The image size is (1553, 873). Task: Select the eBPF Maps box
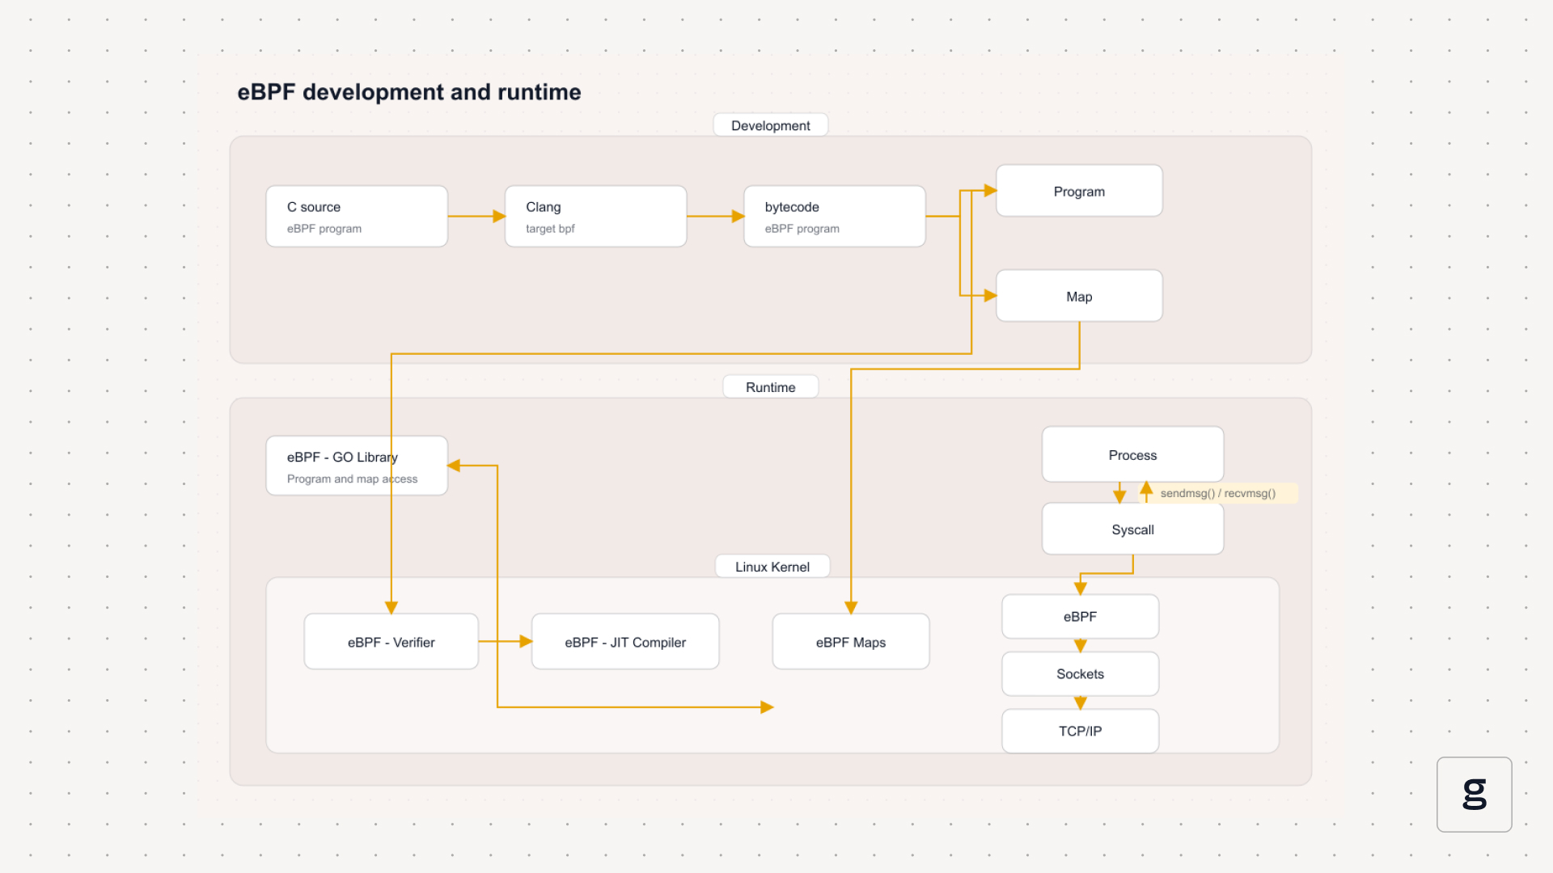click(x=851, y=642)
